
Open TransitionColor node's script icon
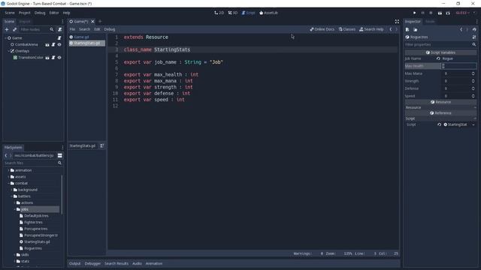[53, 58]
